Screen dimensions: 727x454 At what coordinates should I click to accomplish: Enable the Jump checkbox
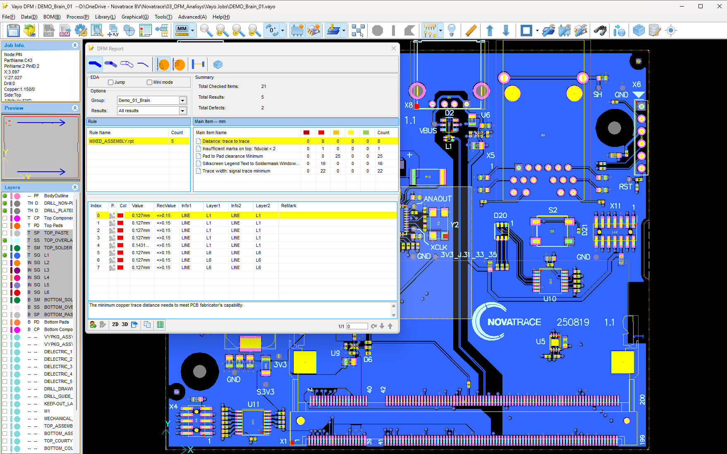pyautogui.click(x=110, y=83)
